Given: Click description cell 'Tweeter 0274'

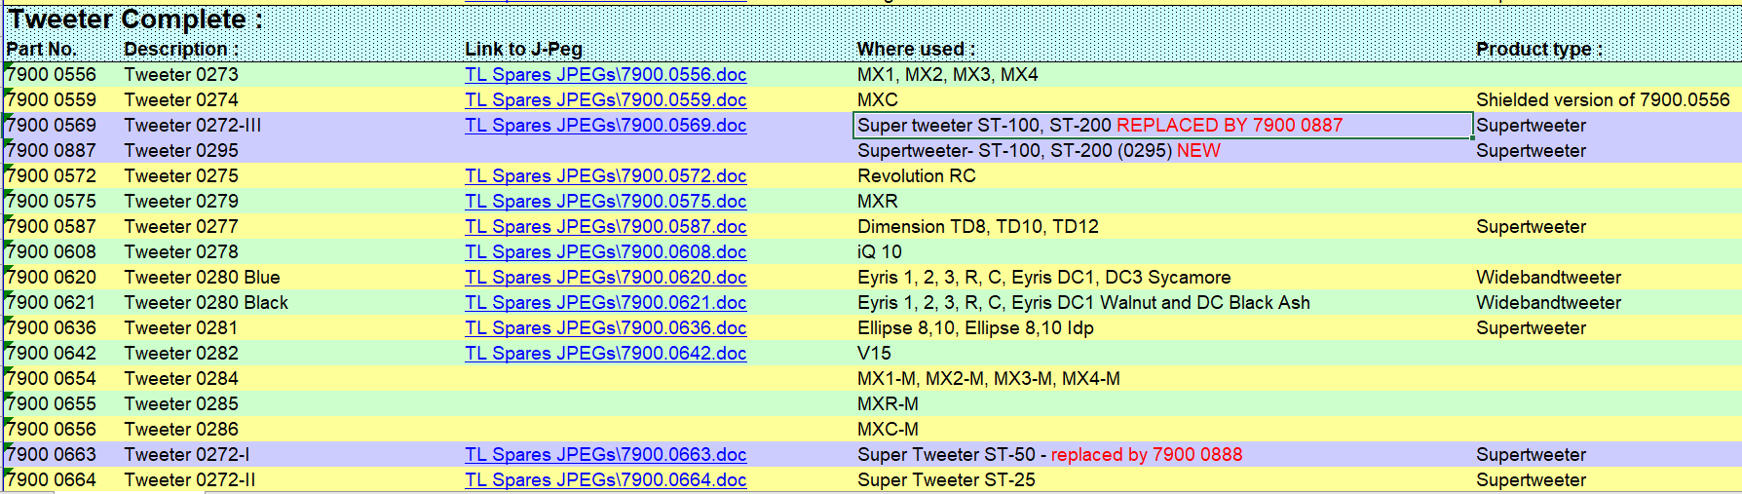Looking at the screenshot, I should pyautogui.click(x=181, y=100).
